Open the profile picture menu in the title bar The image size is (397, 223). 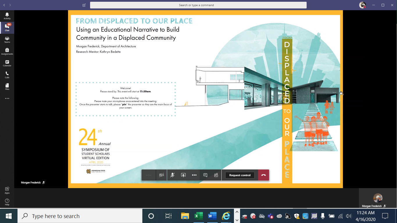click(x=362, y=5)
